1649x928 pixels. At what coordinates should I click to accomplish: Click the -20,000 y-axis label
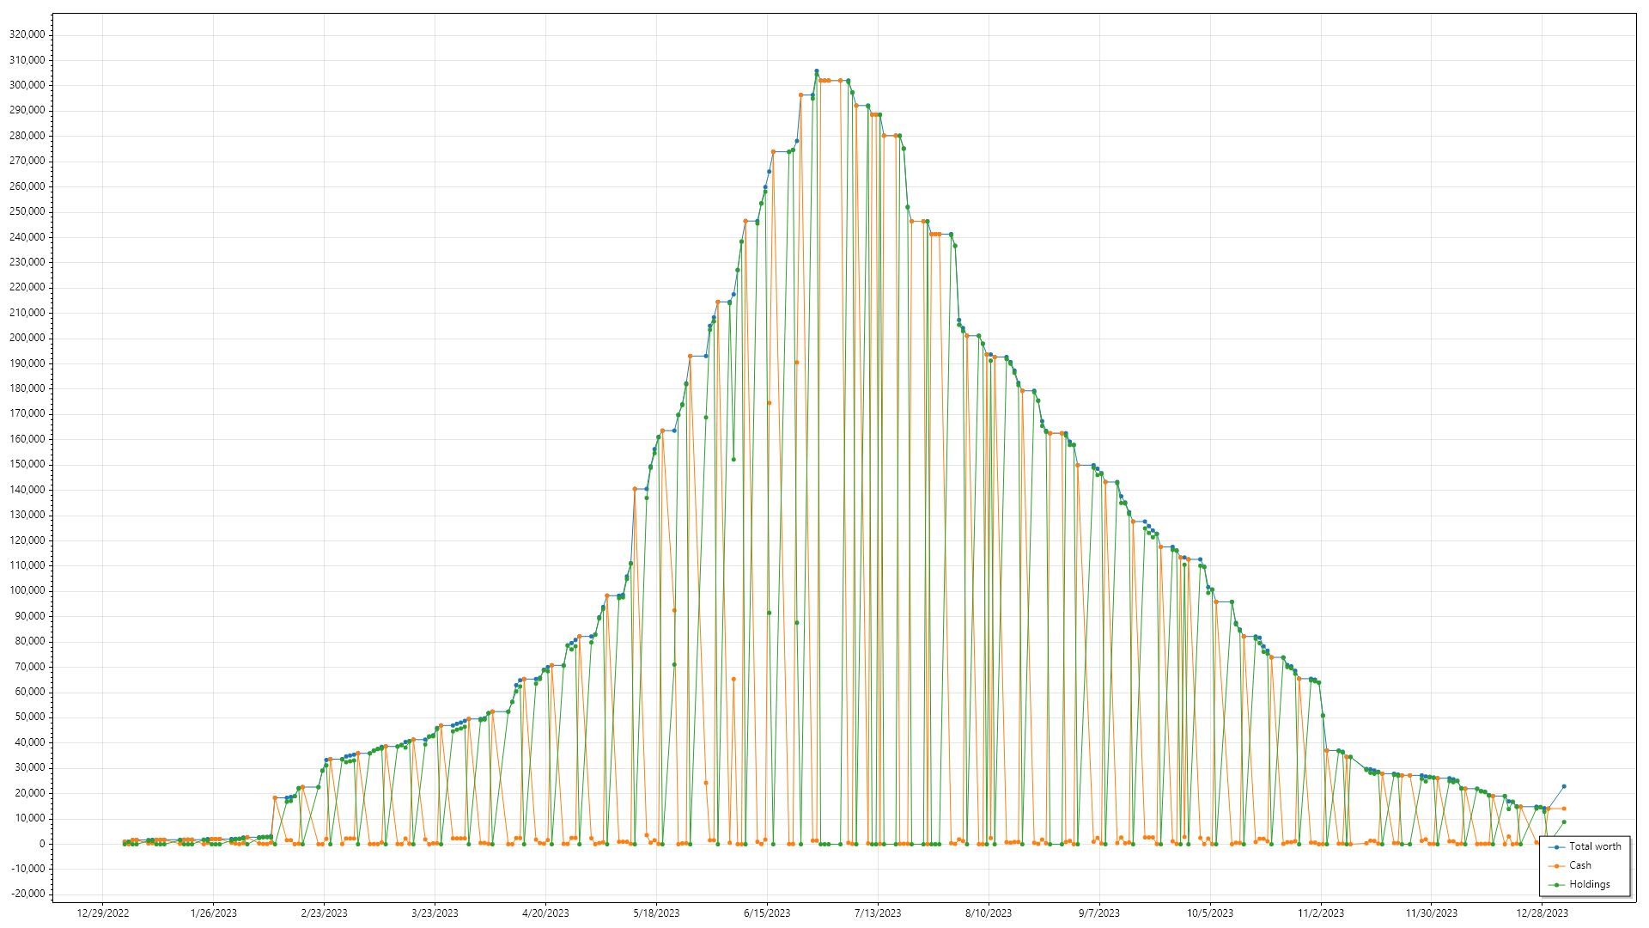pos(27,894)
